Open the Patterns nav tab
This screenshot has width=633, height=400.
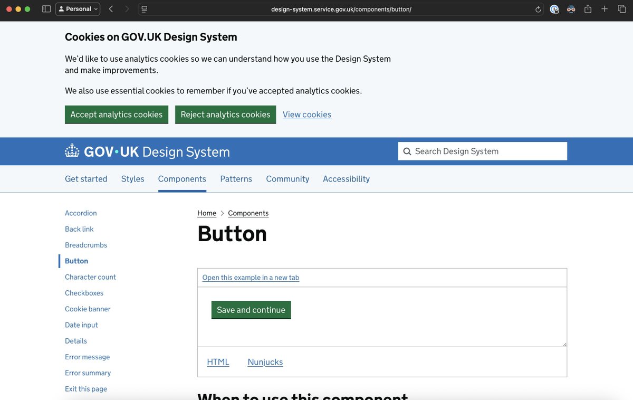coord(236,179)
